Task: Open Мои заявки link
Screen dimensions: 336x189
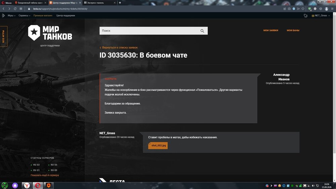Action: 270,30
